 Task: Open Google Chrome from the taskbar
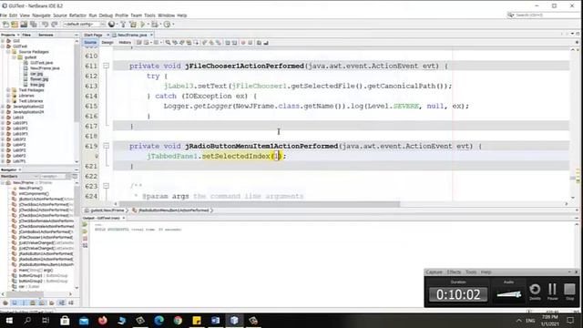coord(178,321)
